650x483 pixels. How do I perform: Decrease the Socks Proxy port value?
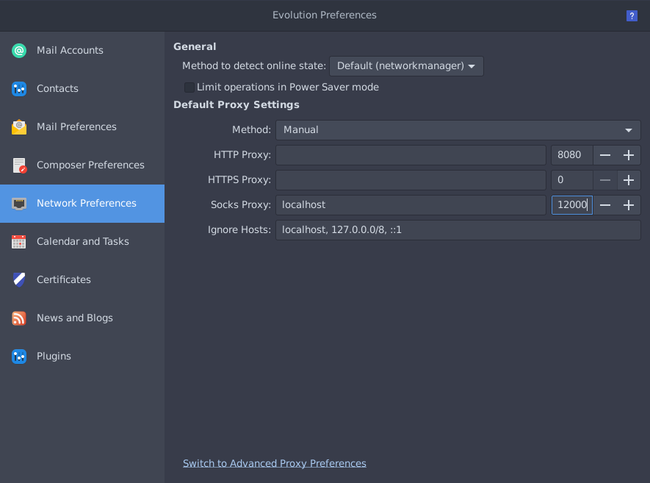pos(605,205)
